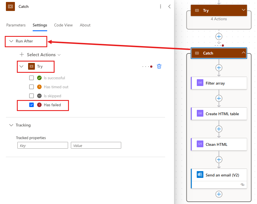This screenshot has height=204, width=257.
Task: Collapse the settings panel with the chevron button
Action: pos(169,6)
